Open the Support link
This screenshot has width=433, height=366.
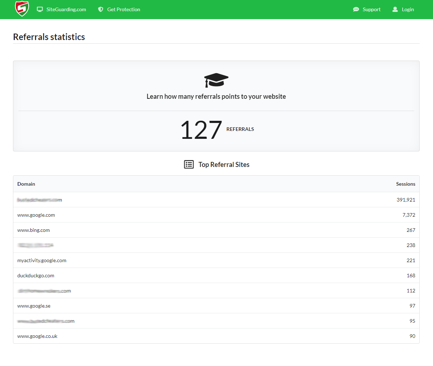click(x=372, y=9)
